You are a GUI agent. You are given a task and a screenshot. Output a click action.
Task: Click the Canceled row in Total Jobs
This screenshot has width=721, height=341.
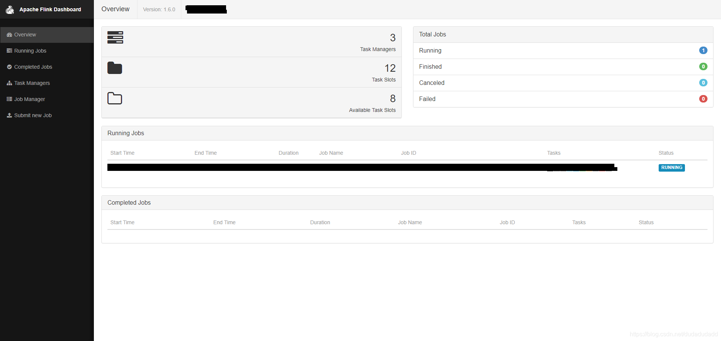click(563, 83)
